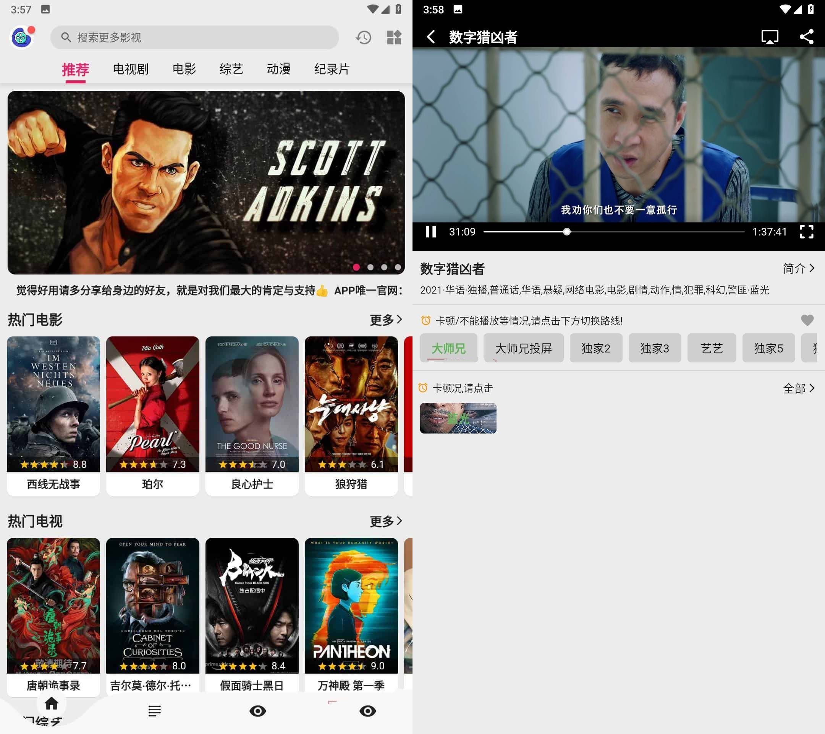Switch to the 电视剧 tab
The height and width of the screenshot is (734, 825).
point(130,69)
